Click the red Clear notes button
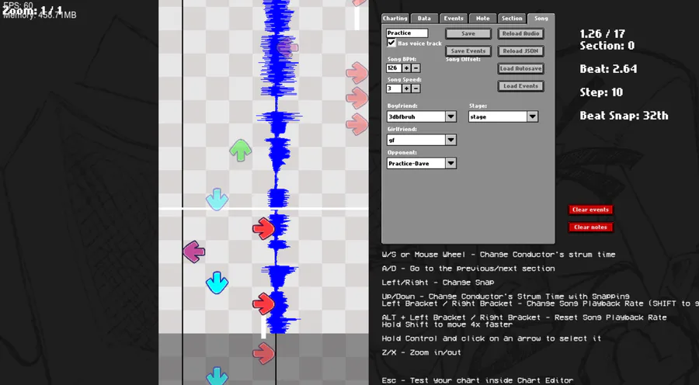 [591, 227]
